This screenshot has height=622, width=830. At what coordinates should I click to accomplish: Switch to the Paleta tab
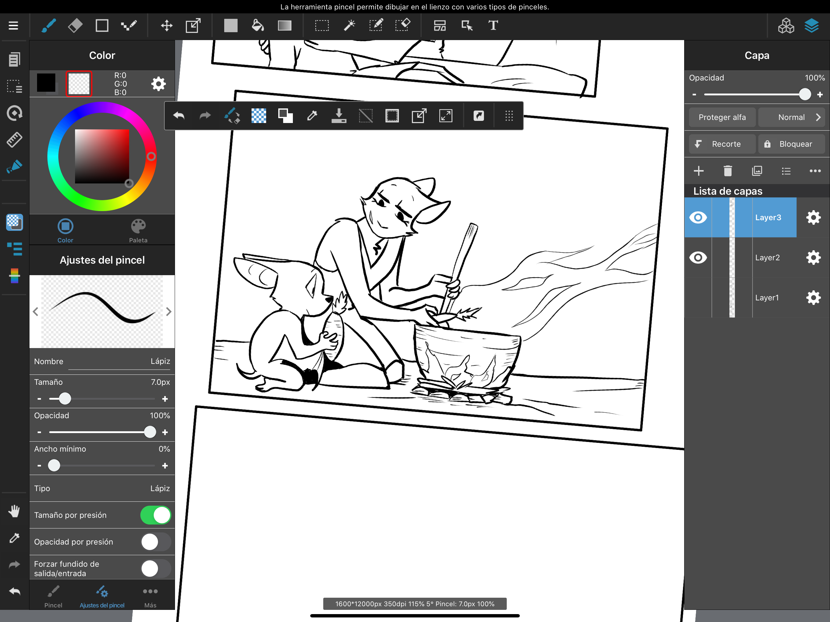[x=138, y=230]
